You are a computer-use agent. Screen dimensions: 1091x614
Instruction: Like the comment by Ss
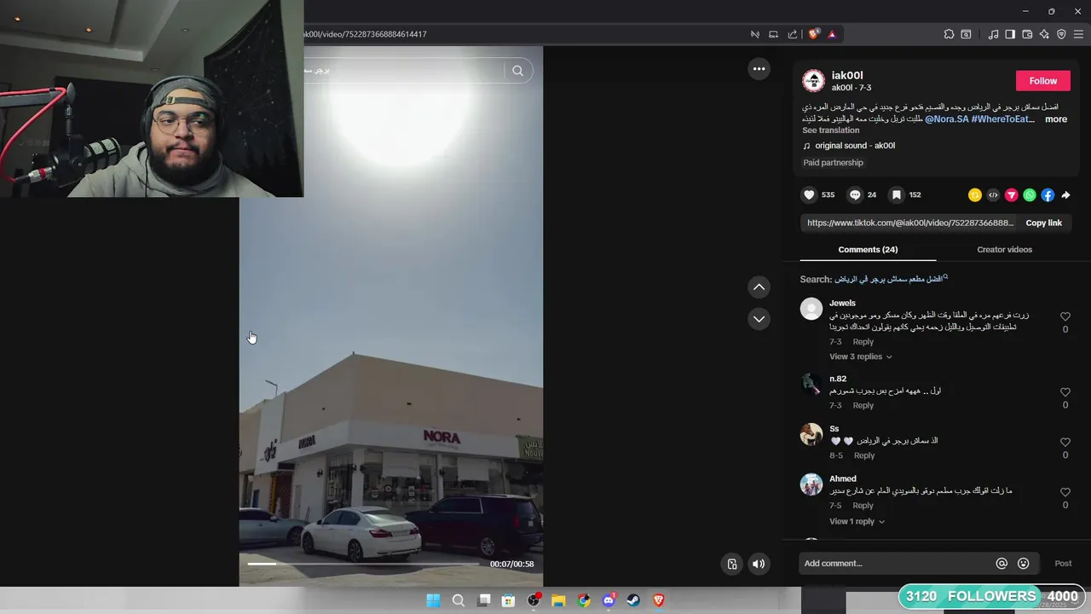tap(1065, 443)
